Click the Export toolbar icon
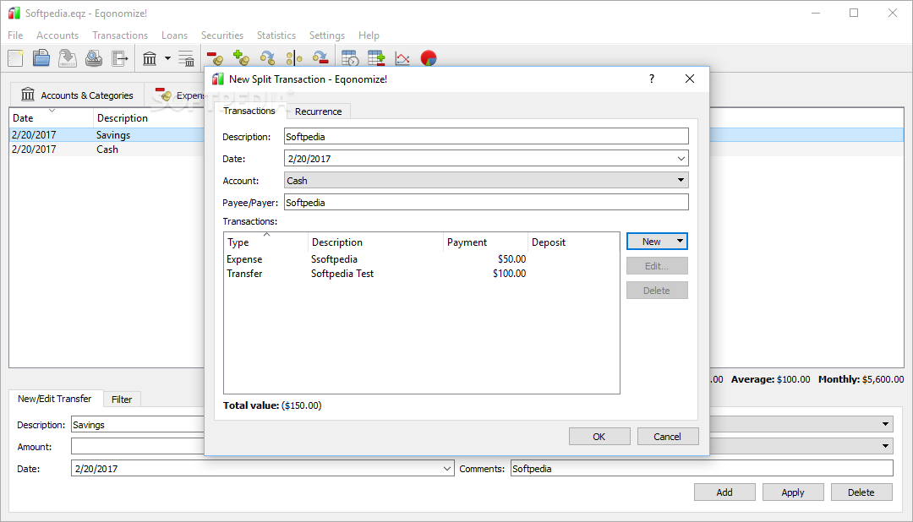913x522 pixels. click(120, 58)
